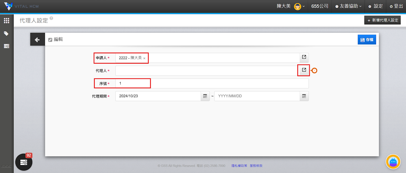
Task: Remove the 2222 - 陳大美 applicant tag
Action: tap(144, 58)
